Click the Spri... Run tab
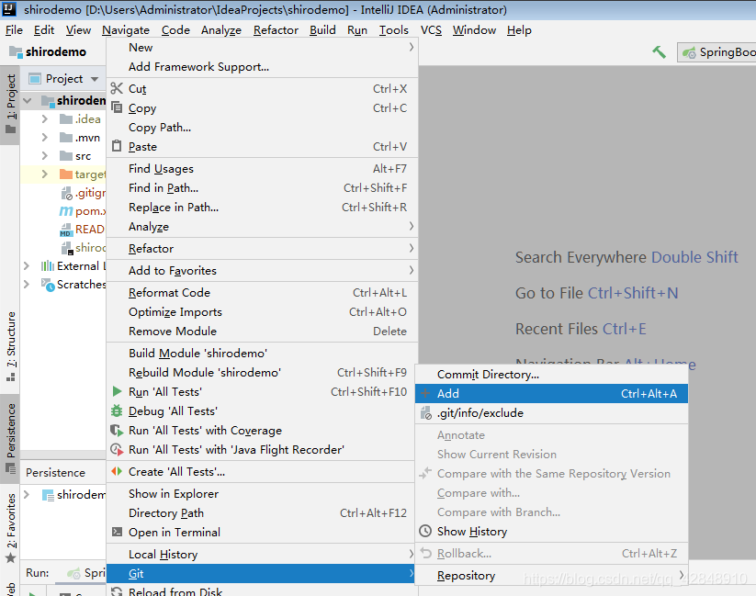This screenshot has height=596, width=756. tap(86, 572)
